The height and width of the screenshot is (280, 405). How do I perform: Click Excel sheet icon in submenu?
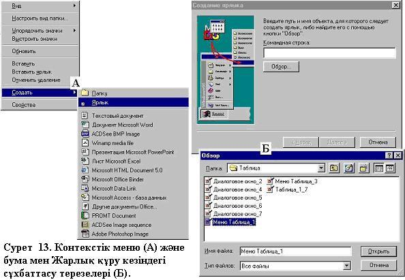(85, 161)
